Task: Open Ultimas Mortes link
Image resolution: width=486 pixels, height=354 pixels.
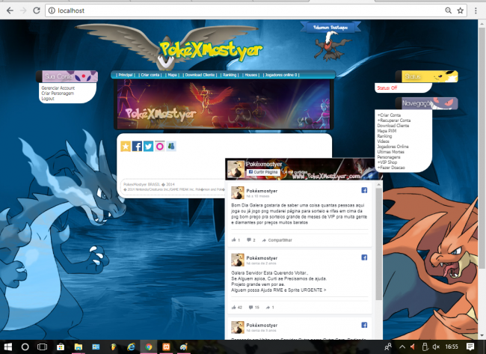Action: click(x=390, y=152)
